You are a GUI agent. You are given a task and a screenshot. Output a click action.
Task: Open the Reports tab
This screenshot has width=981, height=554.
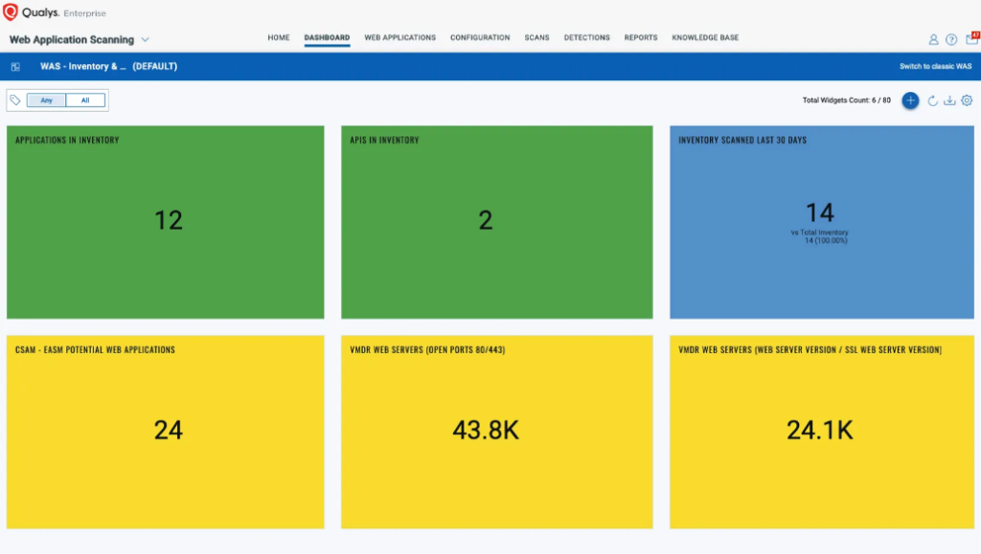[x=641, y=37]
